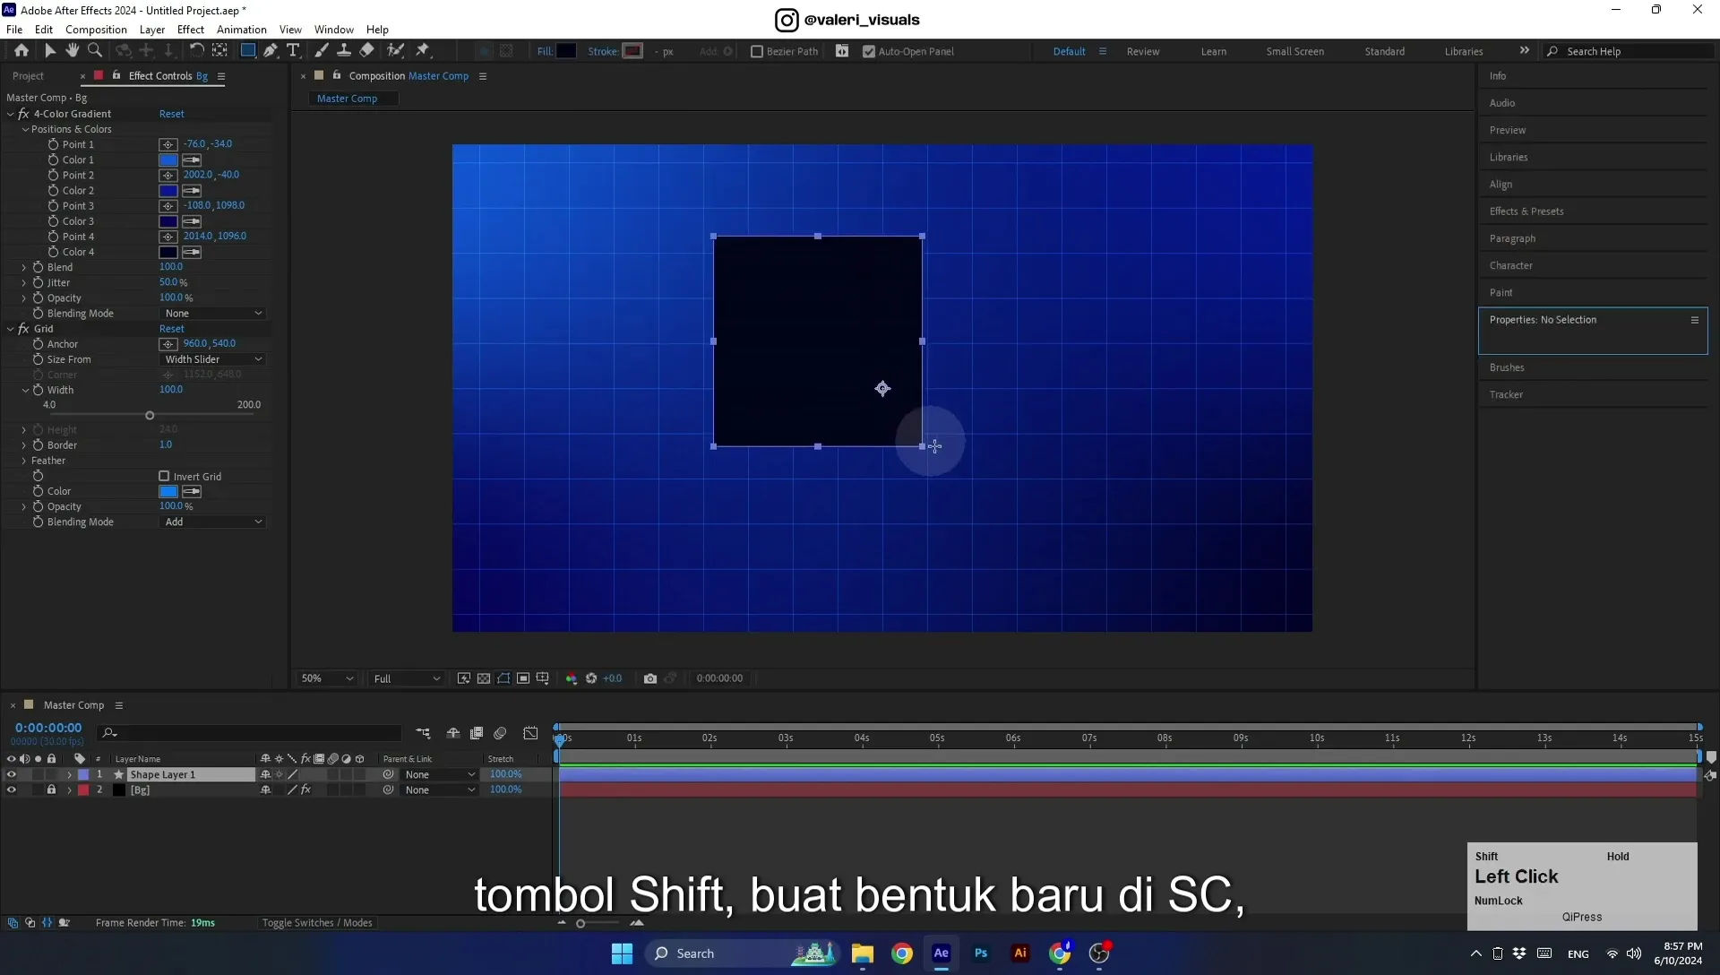1720x975 pixels.
Task: Toggle the Bezier Path checkbox
Action: click(757, 52)
